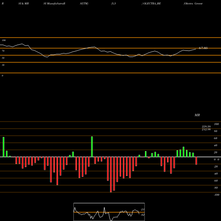
Task: Click the MR axis label -40
Action: (216, 174)
